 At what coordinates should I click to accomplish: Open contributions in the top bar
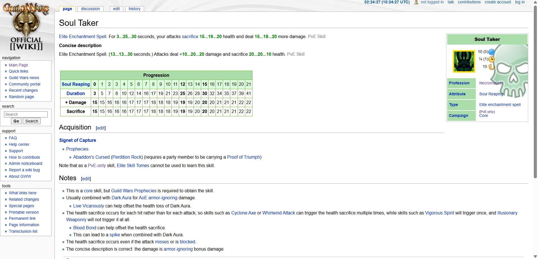point(469,2)
